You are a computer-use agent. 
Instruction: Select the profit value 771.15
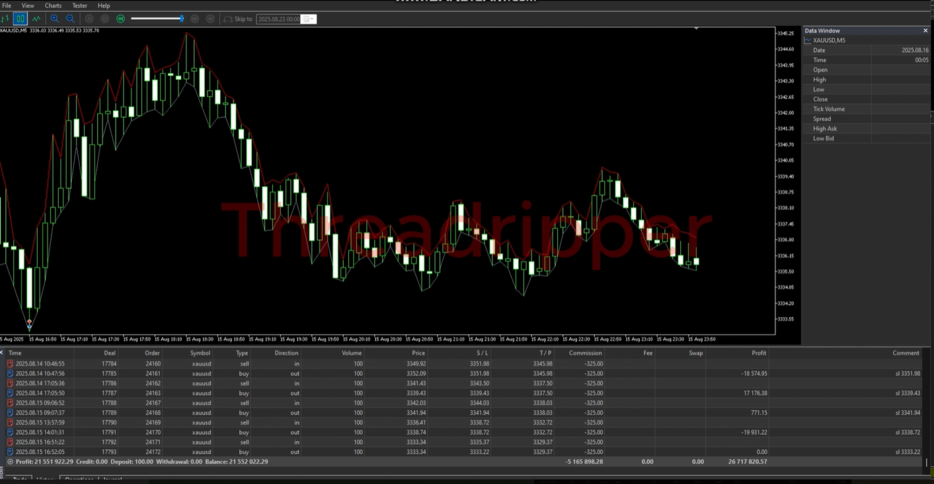(x=758, y=413)
